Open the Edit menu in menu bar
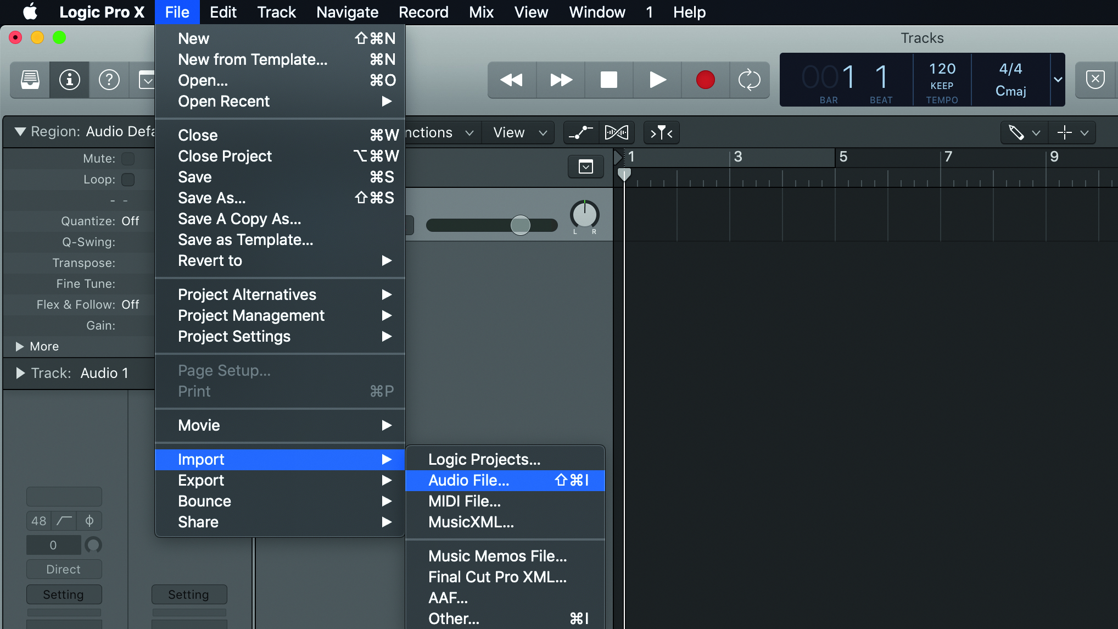The height and width of the screenshot is (629, 1118). (x=223, y=12)
